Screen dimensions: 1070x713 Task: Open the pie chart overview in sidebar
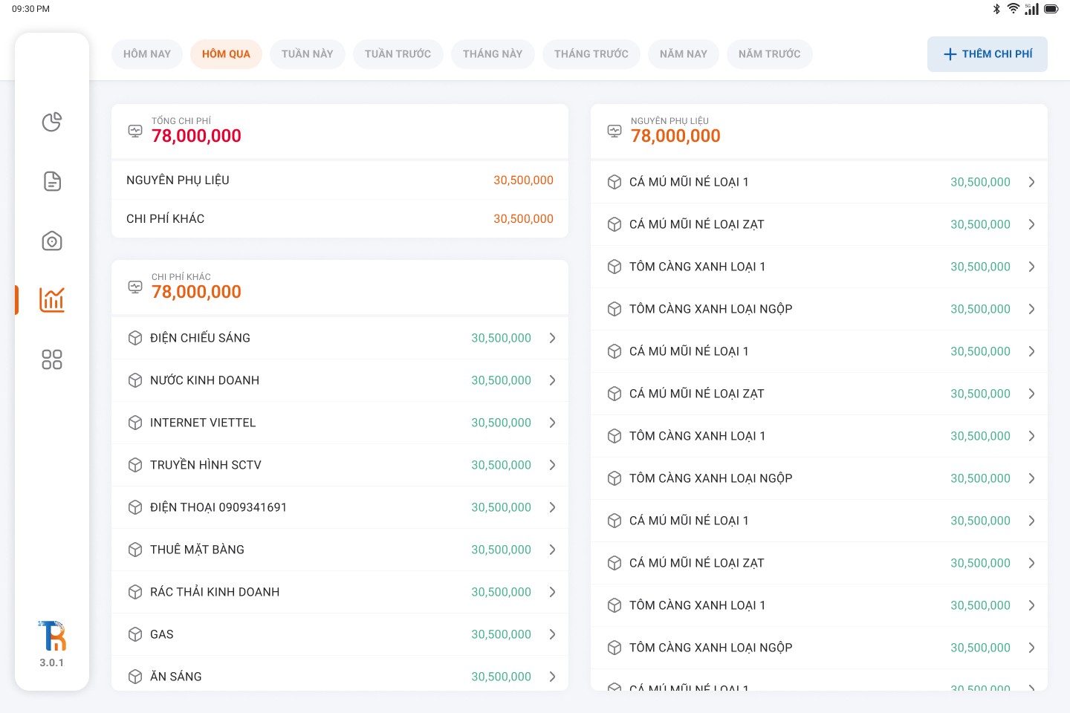coord(52,122)
